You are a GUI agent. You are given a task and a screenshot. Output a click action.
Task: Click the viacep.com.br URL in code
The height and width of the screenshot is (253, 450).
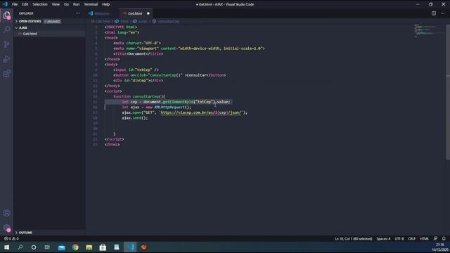click(201, 112)
